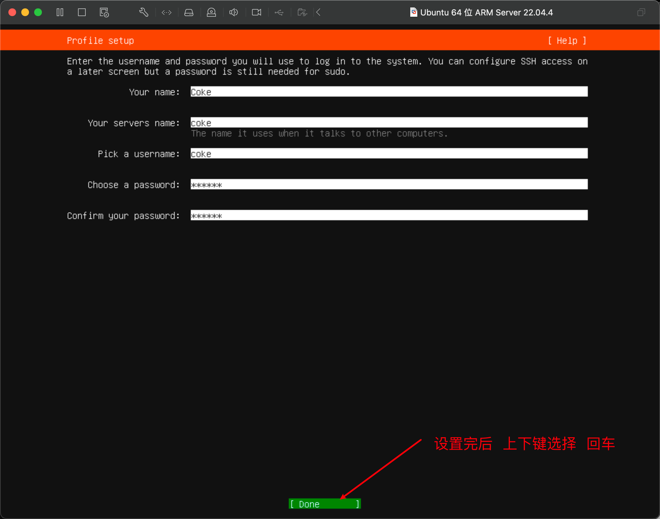The width and height of the screenshot is (660, 519).
Task: Click the window mode icon at right
Action: click(x=641, y=13)
